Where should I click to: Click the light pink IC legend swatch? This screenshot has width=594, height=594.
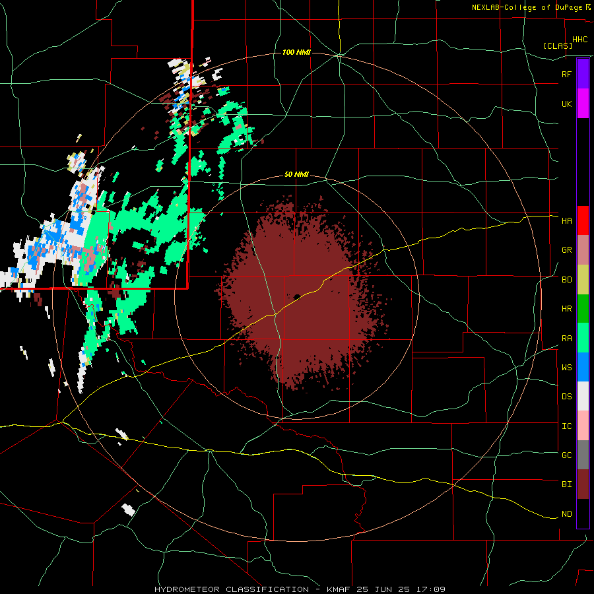(x=583, y=426)
